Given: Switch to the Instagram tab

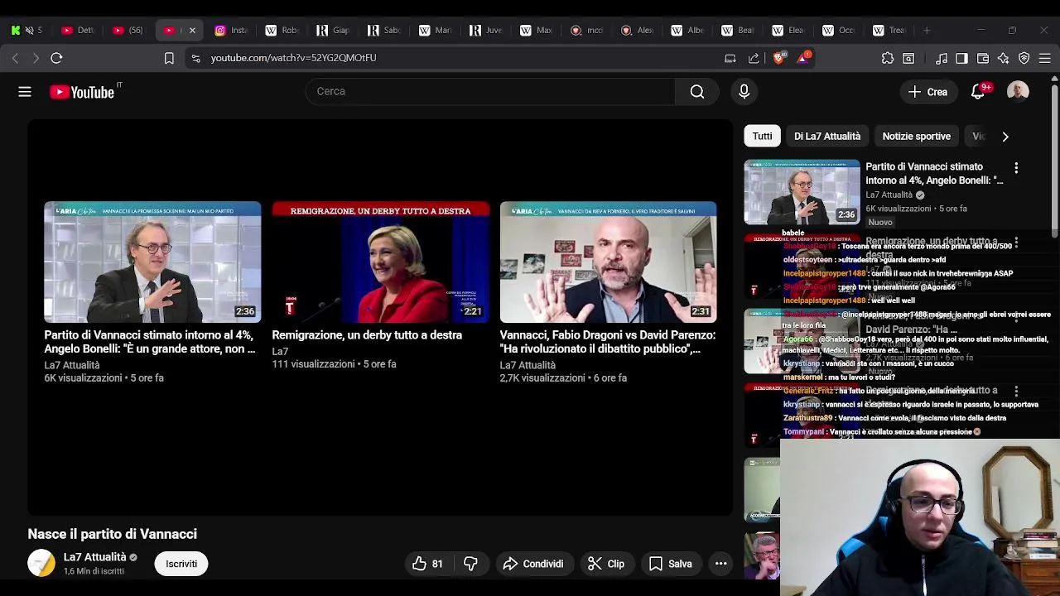Looking at the screenshot, I should [231, 31].
